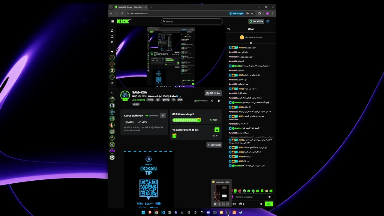Select the gta tag
The image size is (384, 216).
158,100
